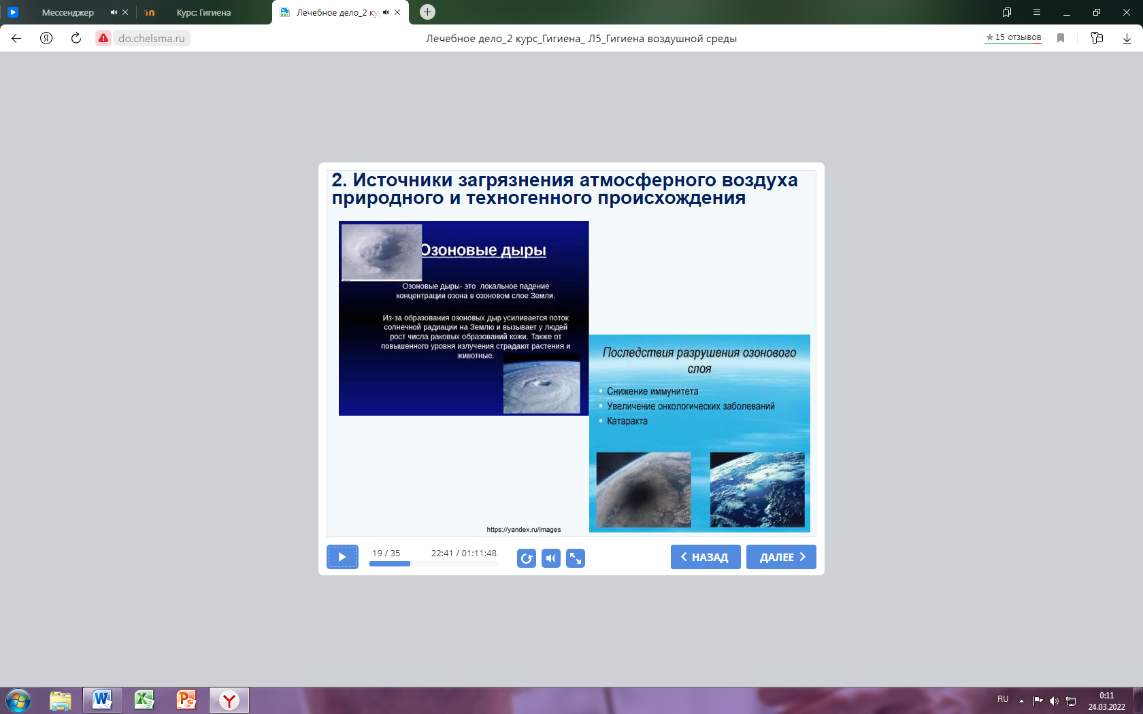Screen dimensions: 1143x714
Task: Click the slide title Источники загрязнения атмосферного воздуха
Action: point(565,189)
